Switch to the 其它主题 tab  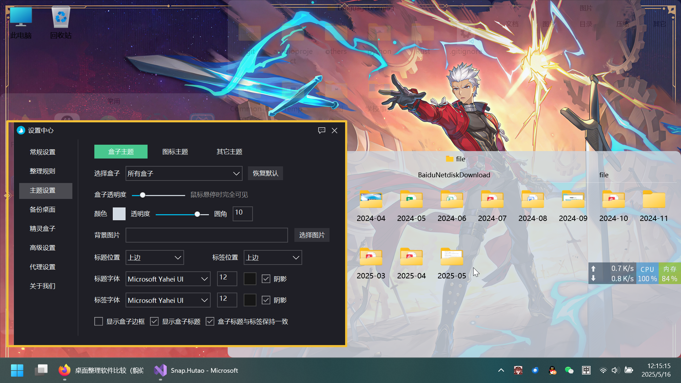tap(229, 152)
